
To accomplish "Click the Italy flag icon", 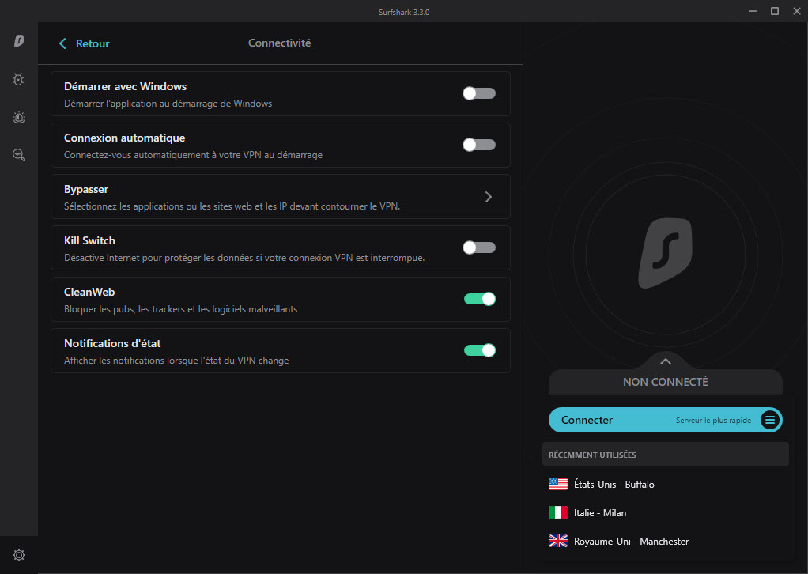I will click(558, 512).
